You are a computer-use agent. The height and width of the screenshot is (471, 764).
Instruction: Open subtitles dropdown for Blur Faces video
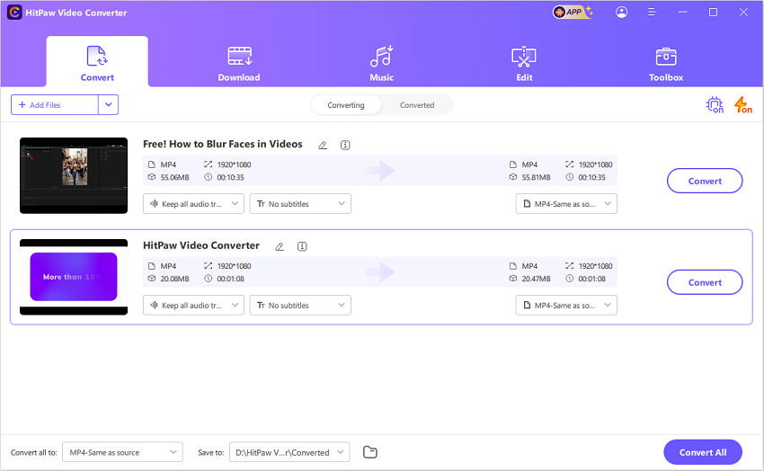(x=300, y=204)
